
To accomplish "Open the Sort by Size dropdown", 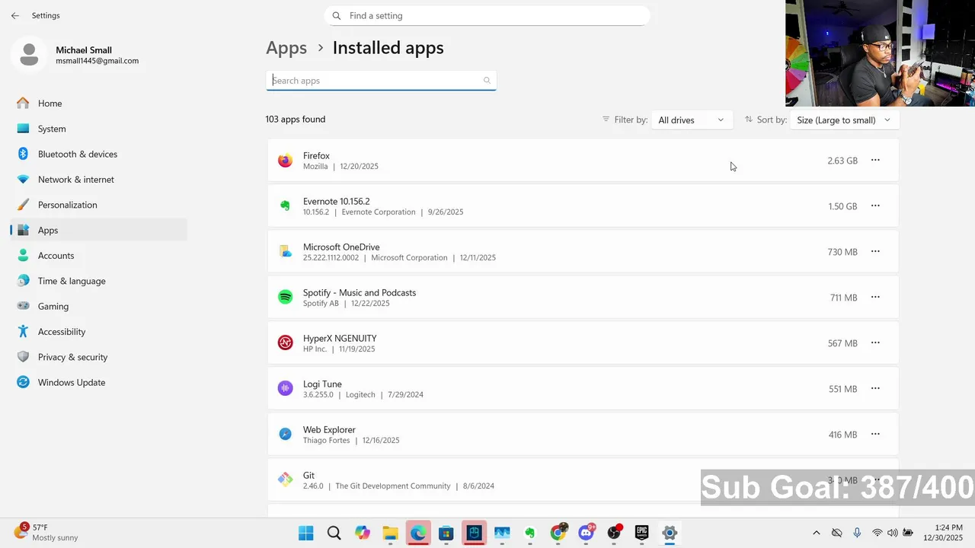I will (844, 120).
